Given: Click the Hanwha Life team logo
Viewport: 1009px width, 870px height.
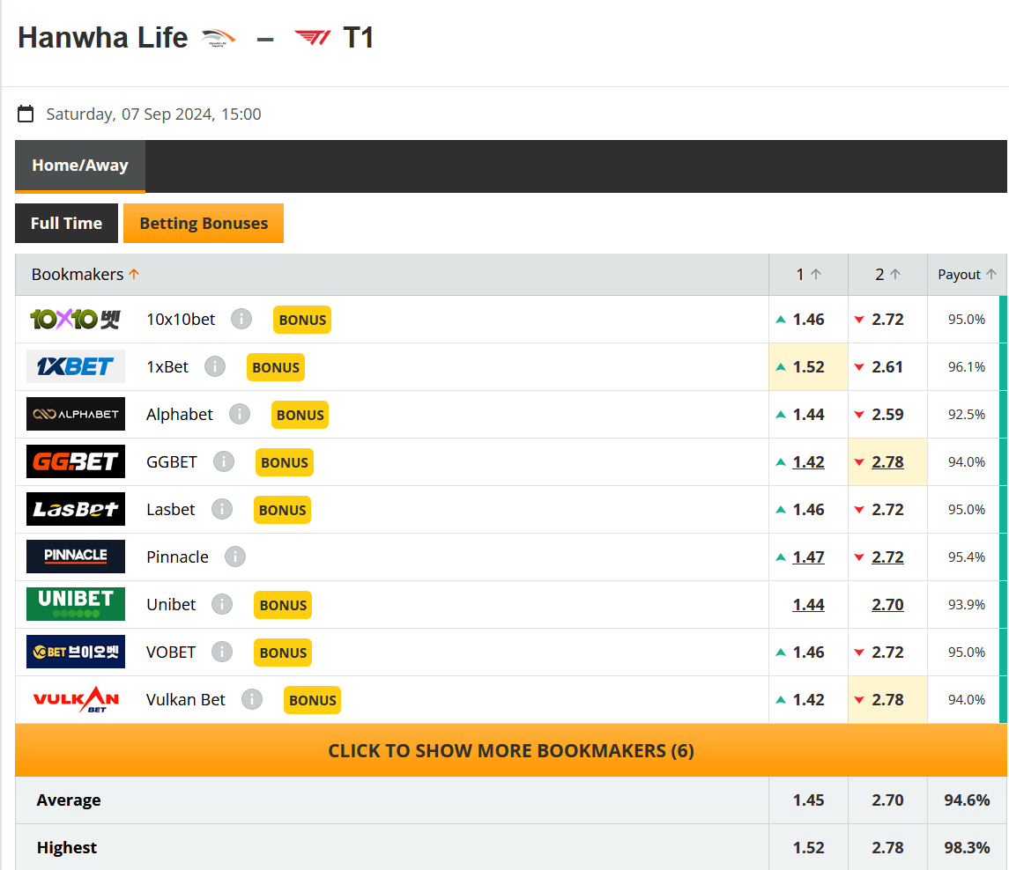Looking at the screenshot, I should 219,38.
